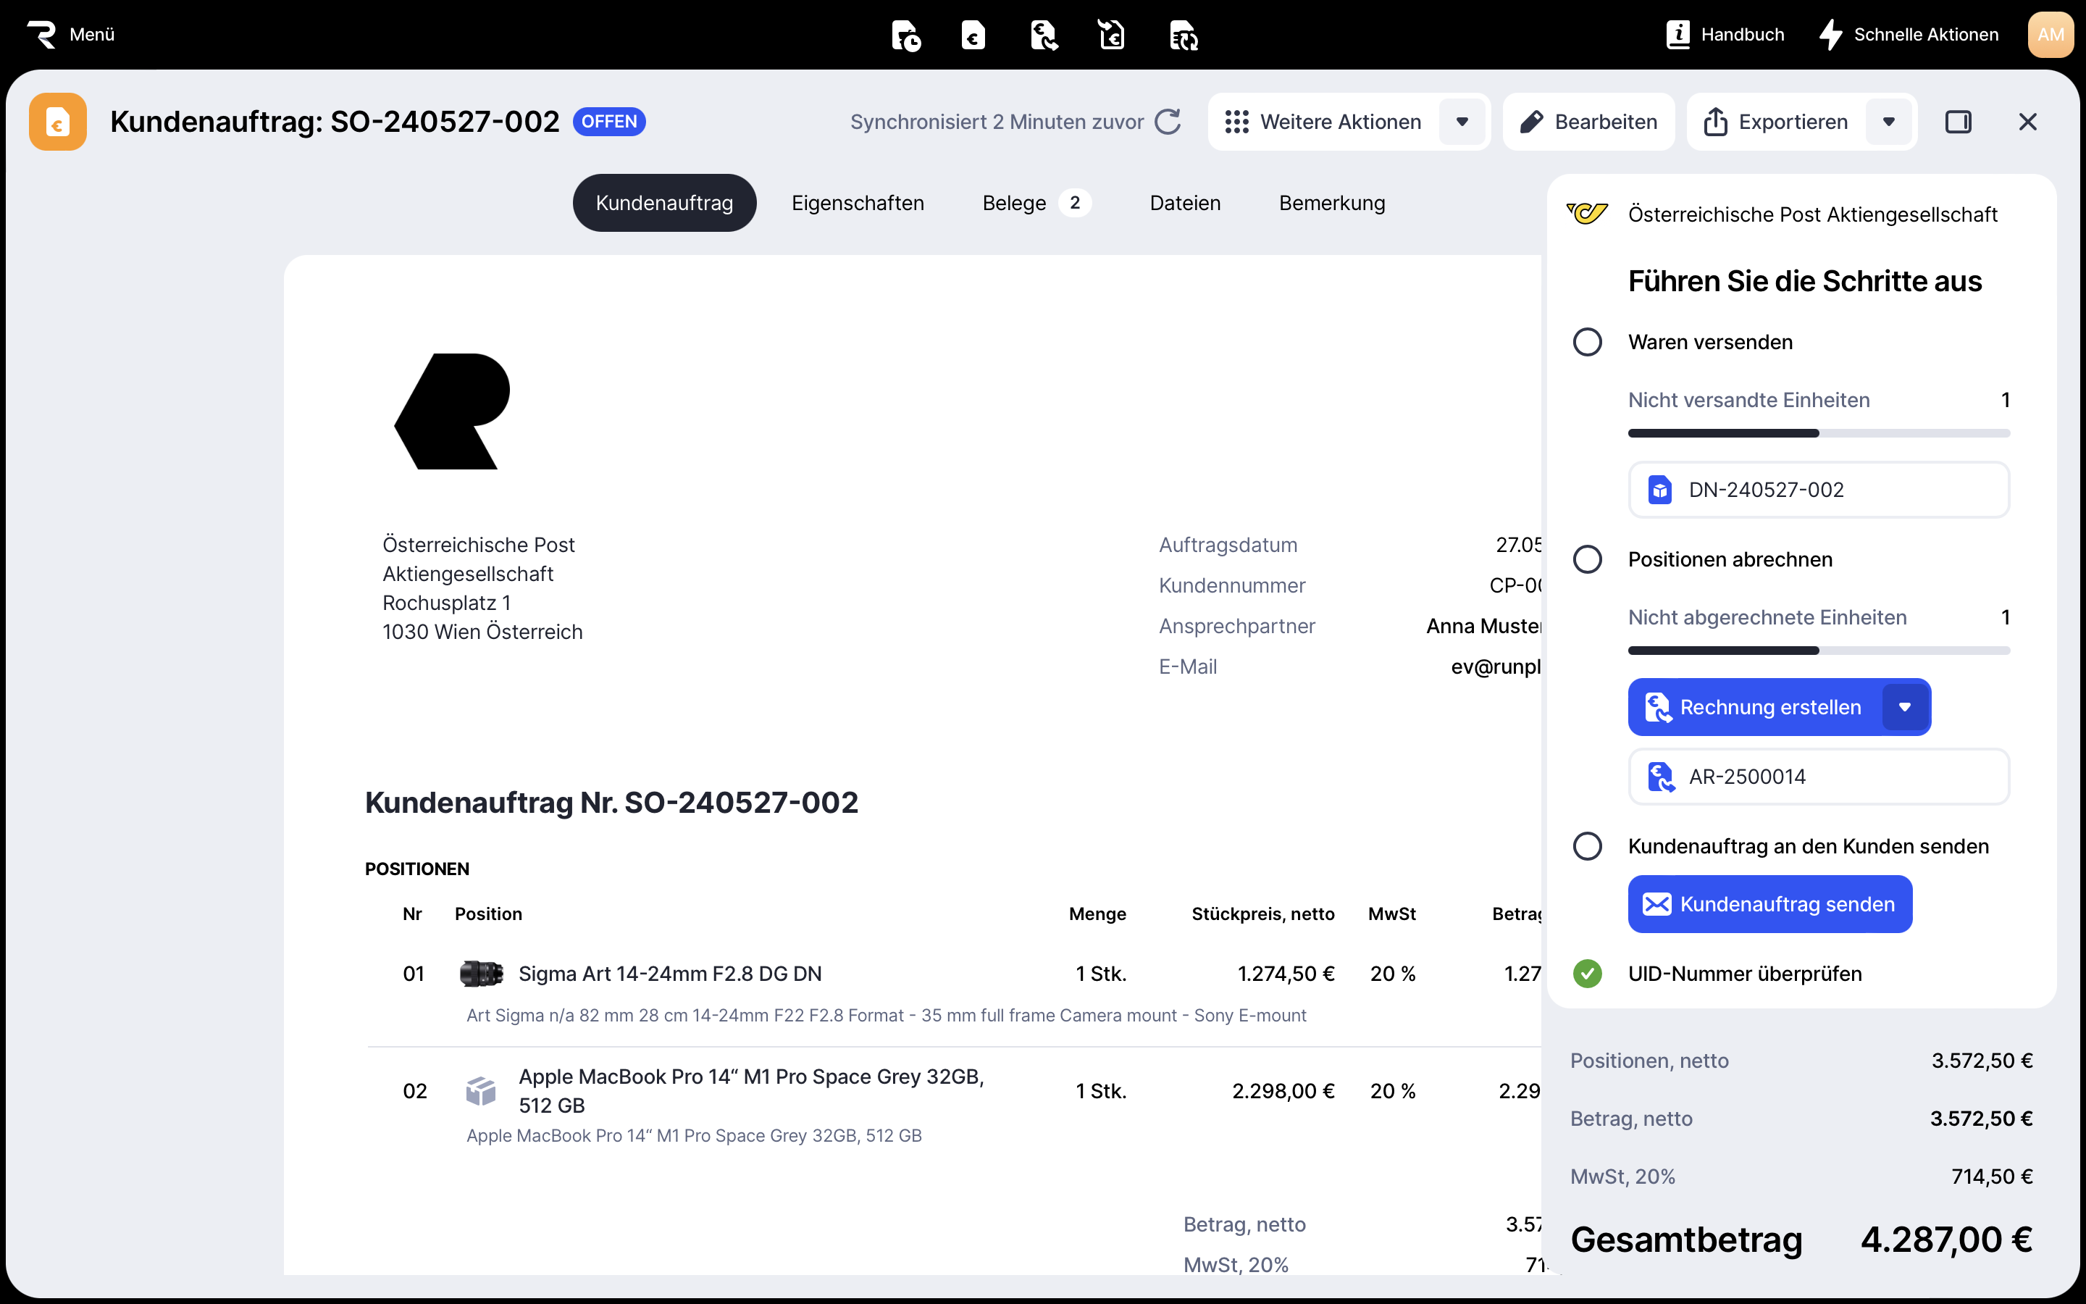Toggle 'Kundenauftrag an den Kunden senden' step circle
Viewport: 2086px width, 1304px height.
[1587, 846]
